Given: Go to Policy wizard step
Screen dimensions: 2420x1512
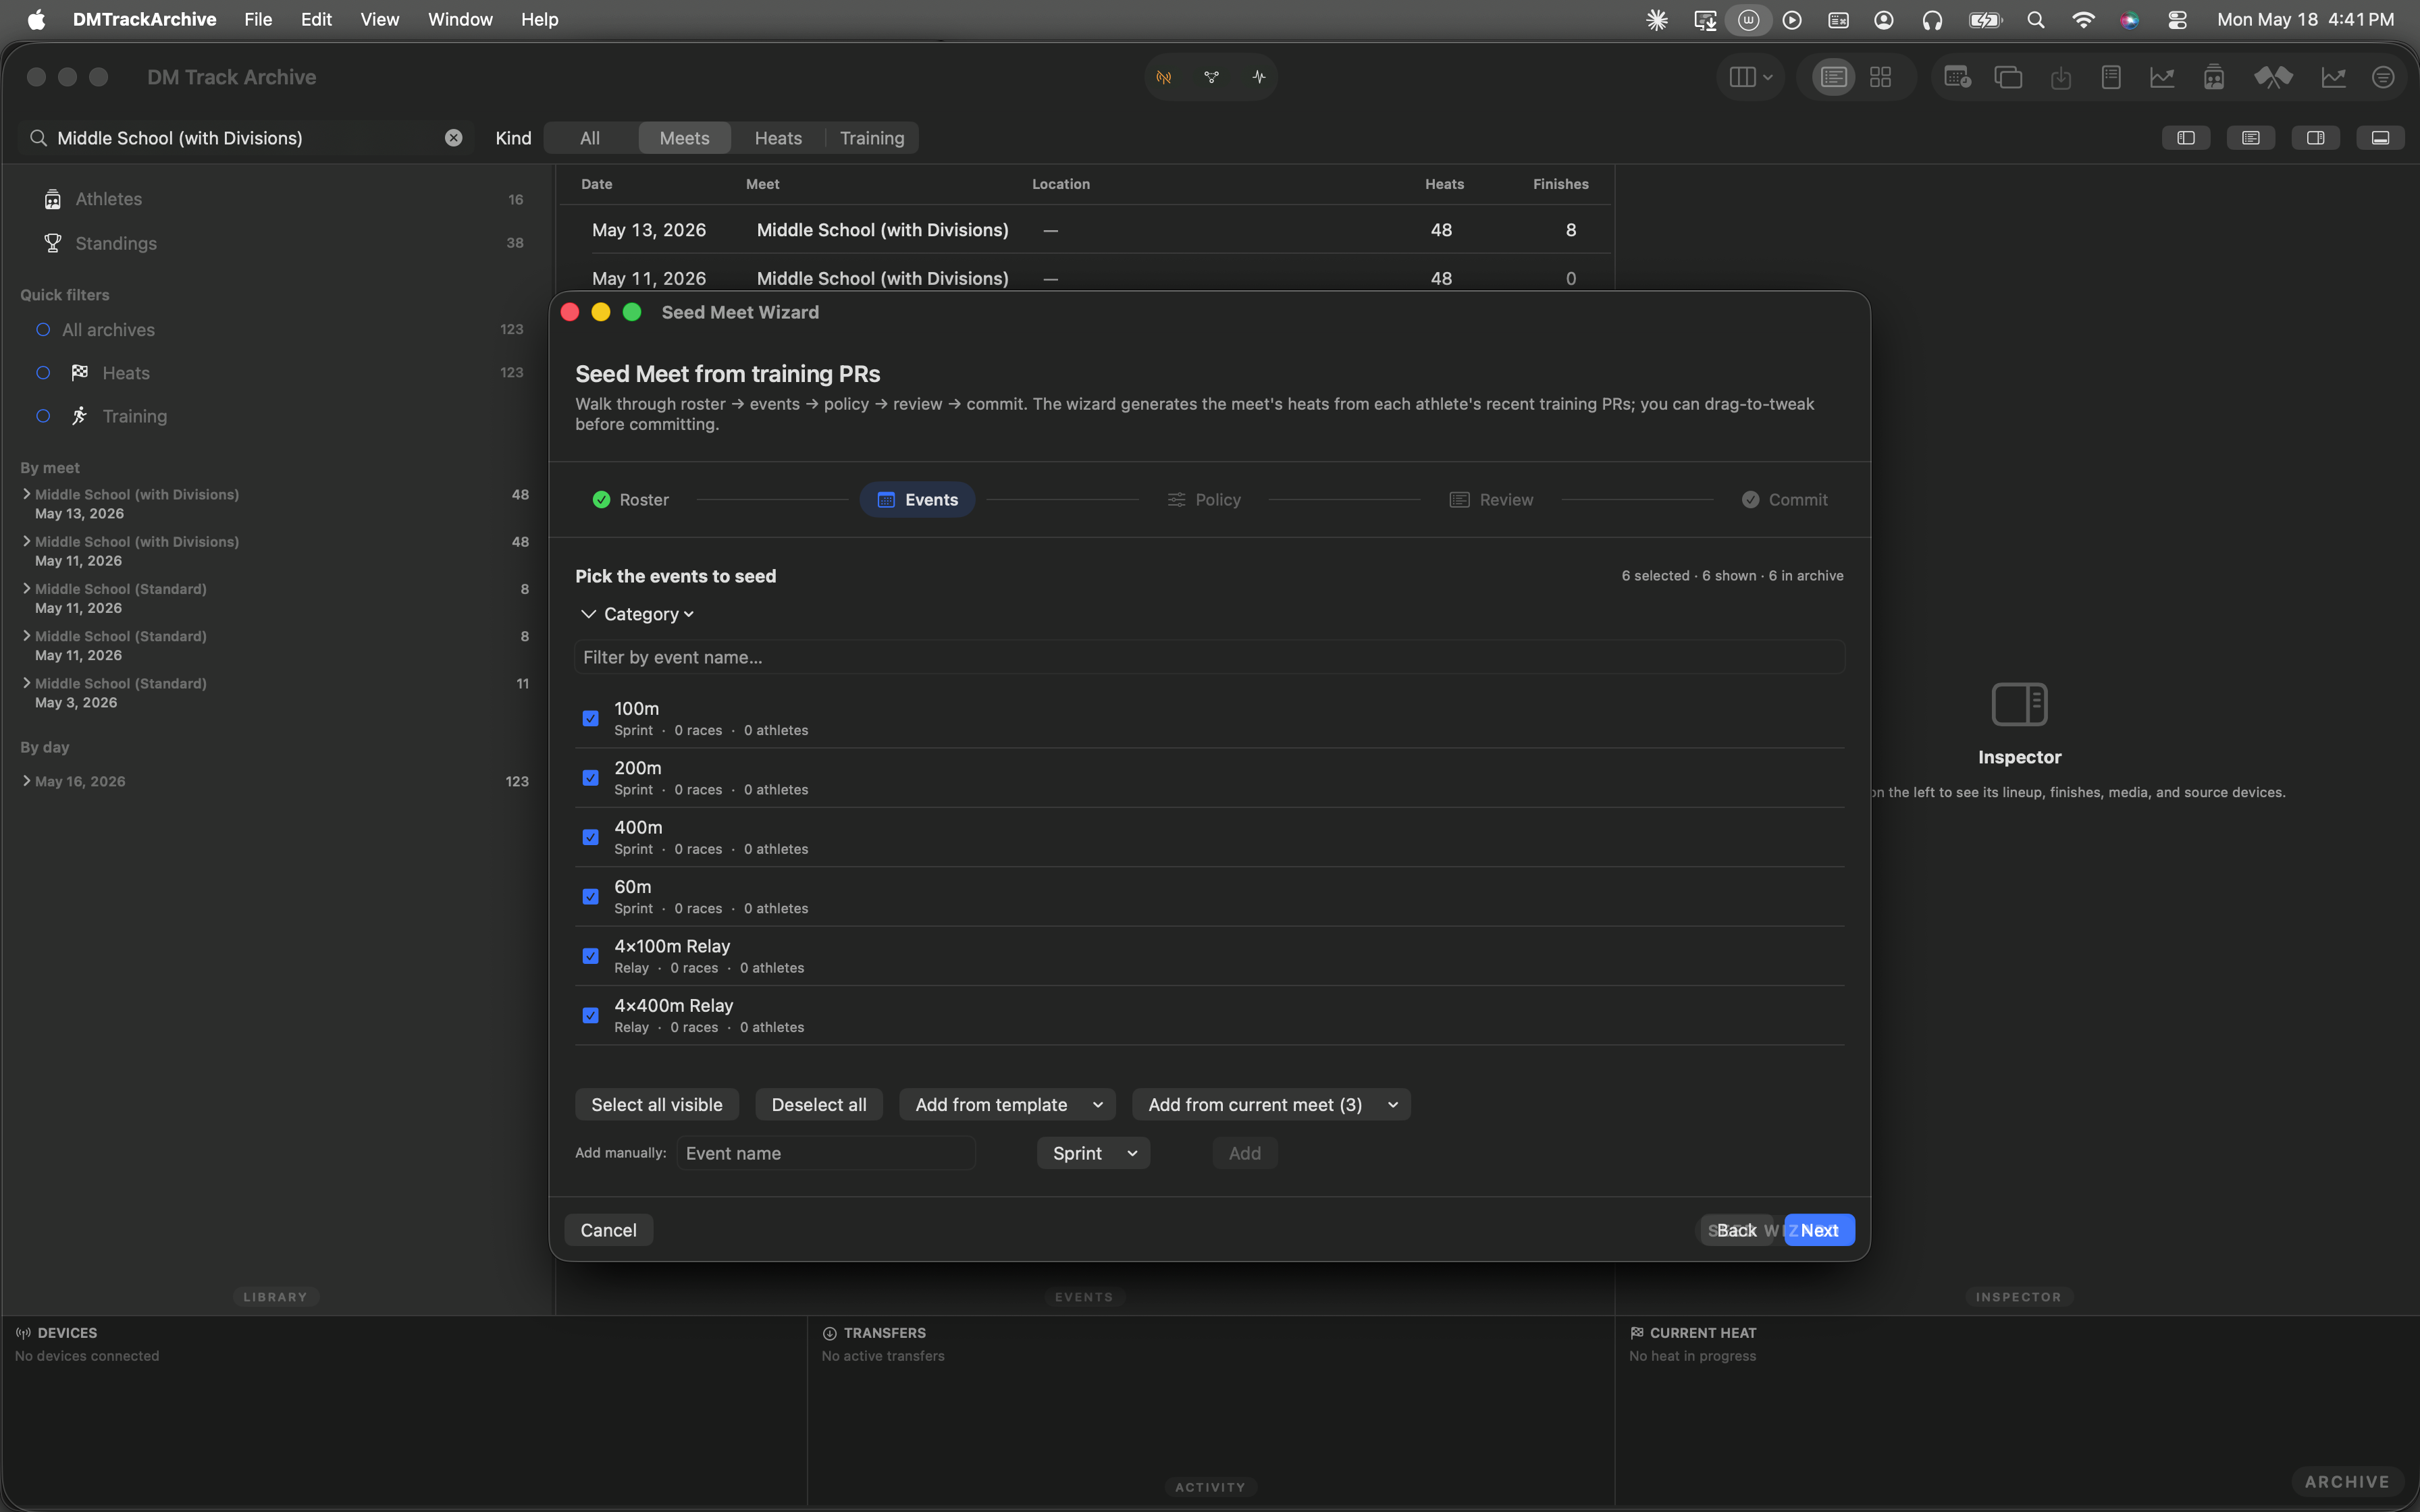Looking at the screenshot, I should coord(1204,500).
